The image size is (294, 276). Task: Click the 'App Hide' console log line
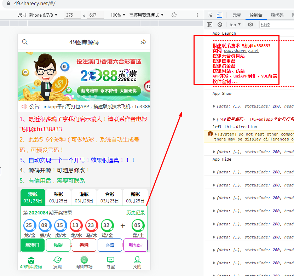[222, 159]
